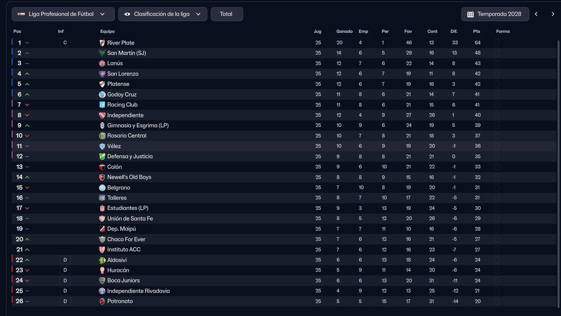Open the Clasificación de la liga dropdown
This screenshot has height=316, width=561.
(163, 14)
